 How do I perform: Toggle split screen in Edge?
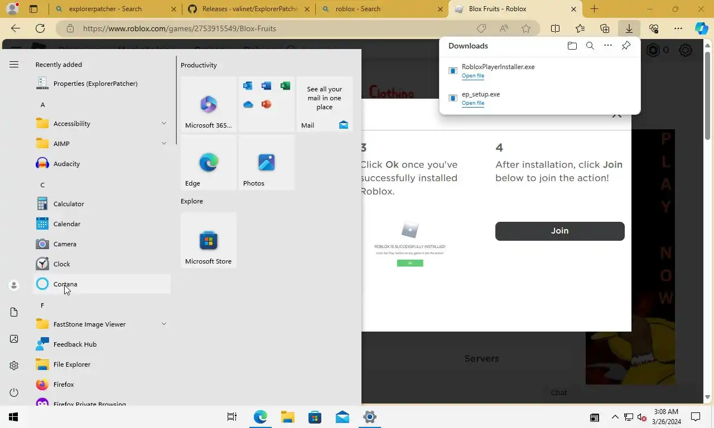tap(556, 28)
